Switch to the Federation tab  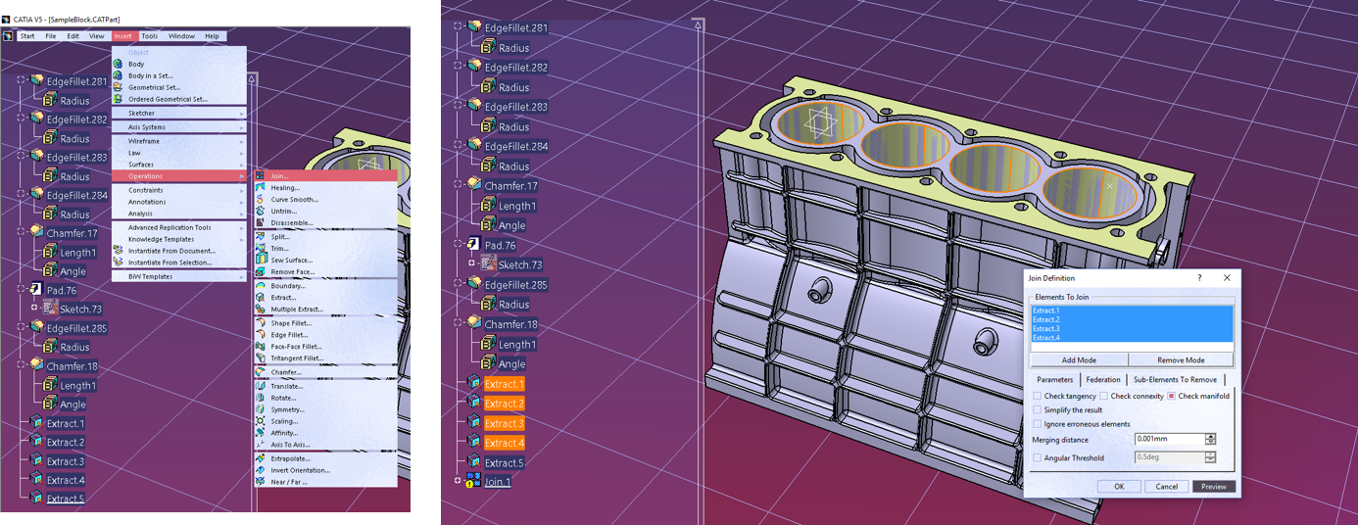[1102, 380]
